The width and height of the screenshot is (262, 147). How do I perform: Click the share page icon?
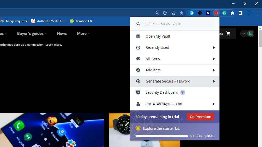(173, 13)
